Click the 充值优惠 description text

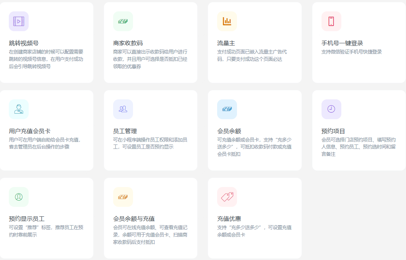(x=254, y=231)
